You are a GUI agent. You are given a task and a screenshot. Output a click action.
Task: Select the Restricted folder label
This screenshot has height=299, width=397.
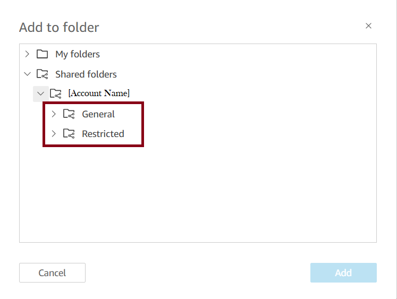pos(103,134)
